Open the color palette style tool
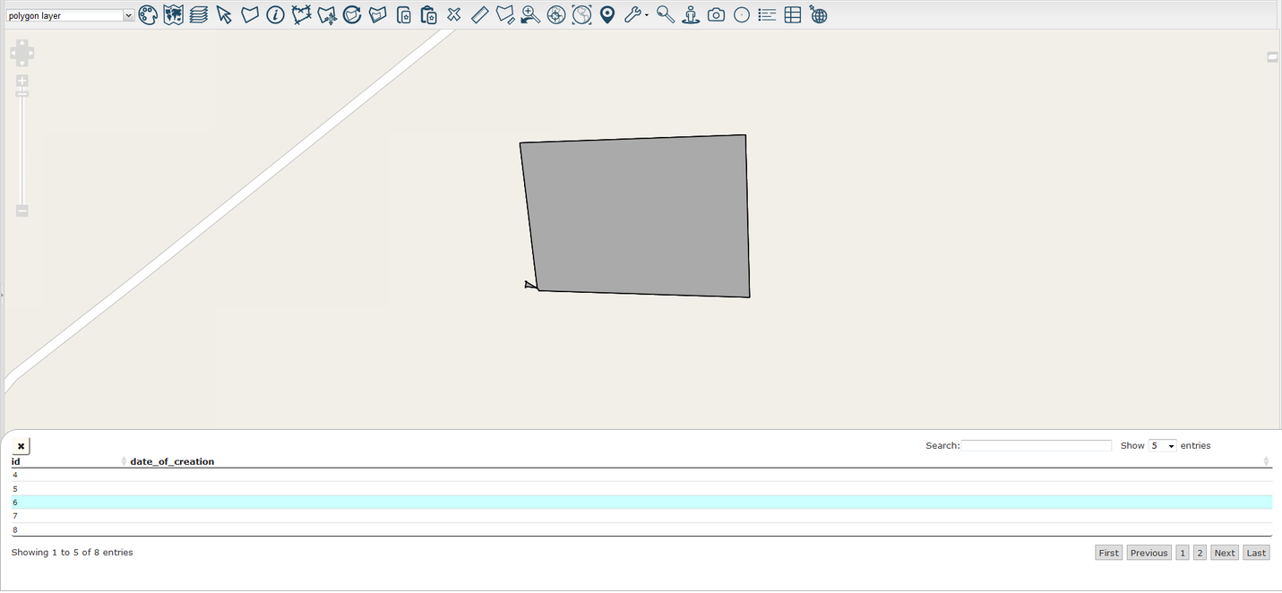Viewport: 1282px width, 593px height. [x=148, y=15]
